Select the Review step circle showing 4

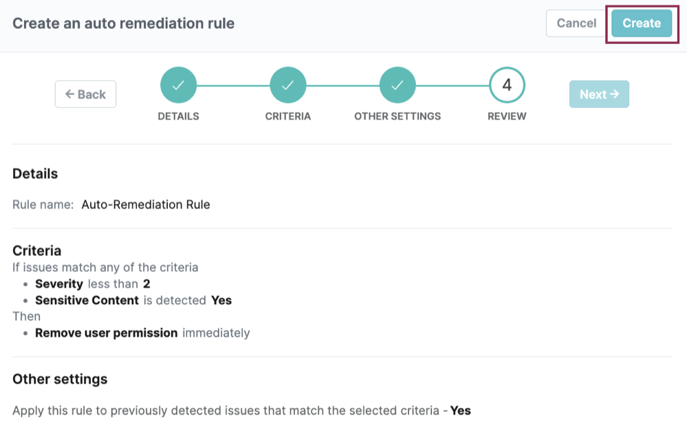pyautogui.click(x=506, y=85)
